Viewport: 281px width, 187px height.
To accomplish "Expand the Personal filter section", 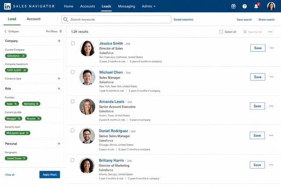I will [x=59, y=144].
